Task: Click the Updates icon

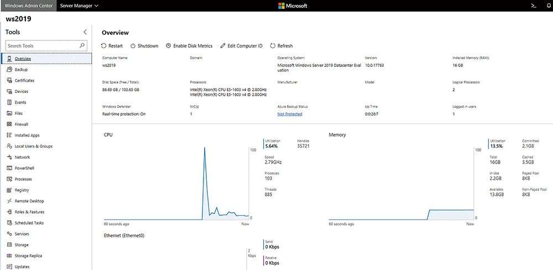Action: [x=9, y=267]
